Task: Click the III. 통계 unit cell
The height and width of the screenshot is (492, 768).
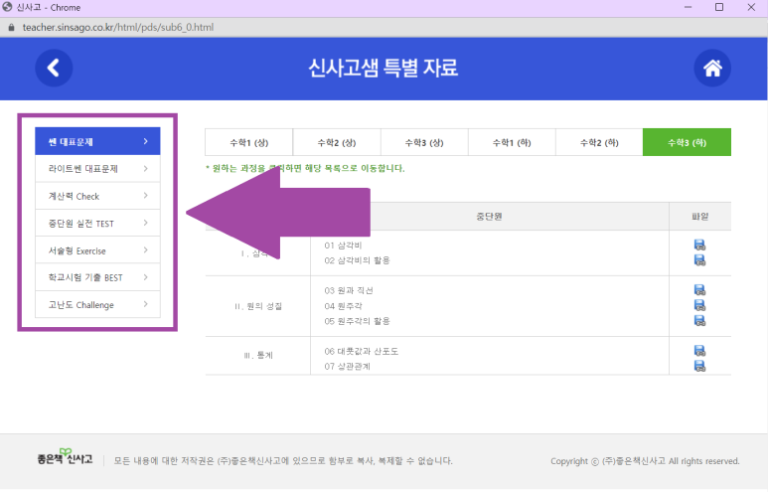Action: [x=258, y=355]
